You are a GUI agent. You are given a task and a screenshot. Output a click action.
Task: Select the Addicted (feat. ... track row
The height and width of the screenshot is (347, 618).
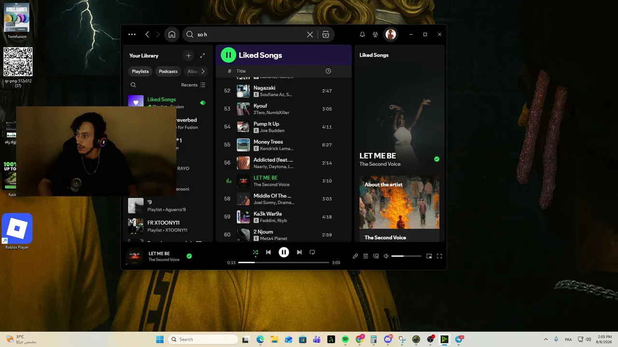(284, 163)
